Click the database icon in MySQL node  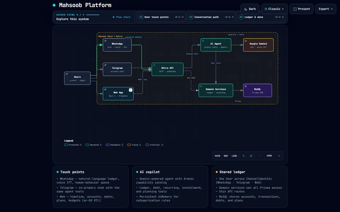[246, 86]
